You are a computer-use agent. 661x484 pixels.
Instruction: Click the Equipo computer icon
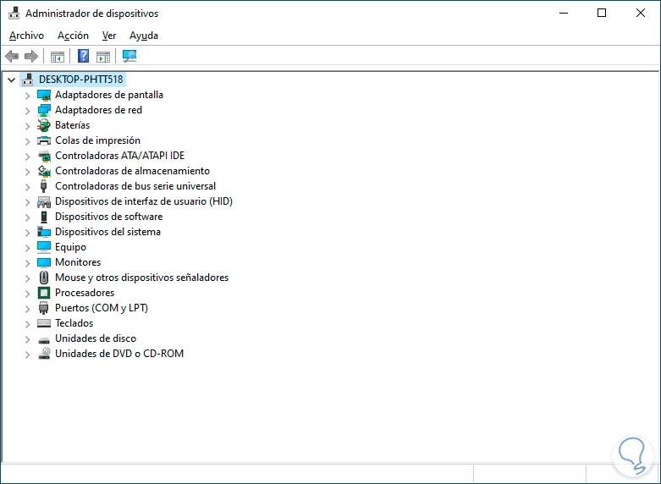(44, 247)
